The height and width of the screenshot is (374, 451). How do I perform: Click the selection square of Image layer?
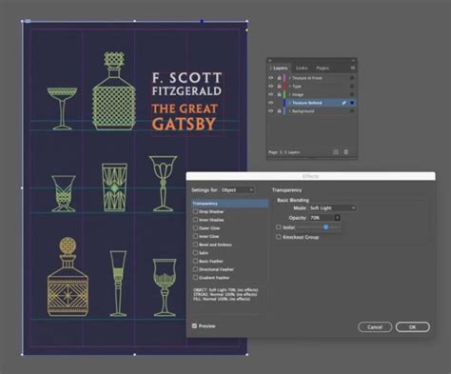pyautogui.click(x=352, y=94)
